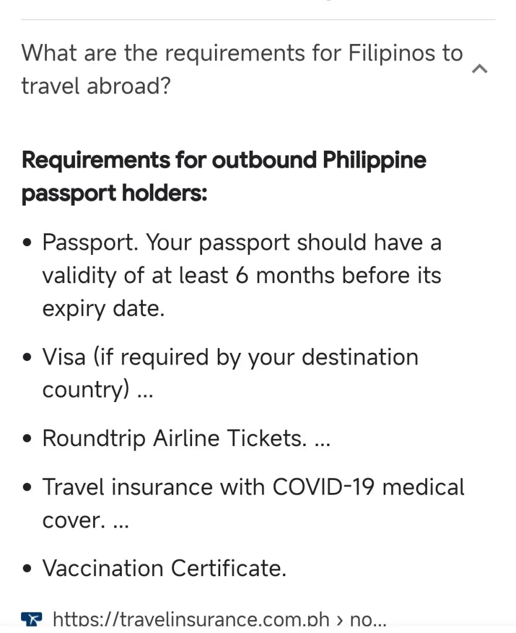
Task: Click the words "expiry date" in passport item
Action: 103,308
